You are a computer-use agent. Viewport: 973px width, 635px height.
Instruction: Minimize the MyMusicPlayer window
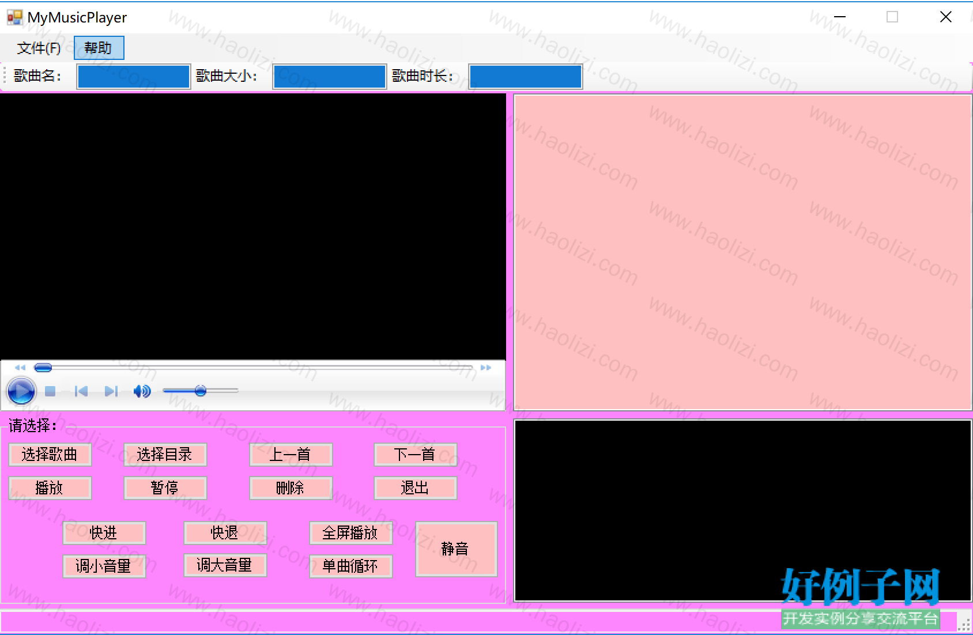(840, 17)
